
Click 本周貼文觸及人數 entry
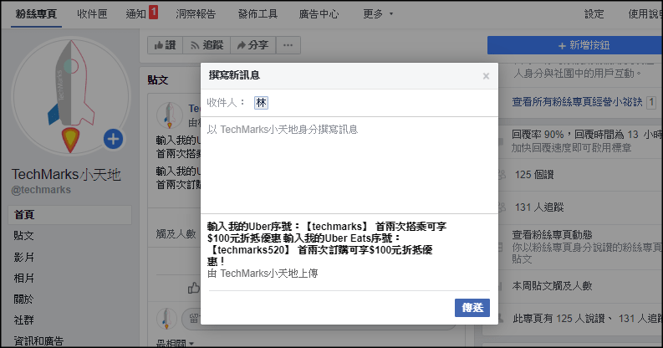tap(552, 286)
